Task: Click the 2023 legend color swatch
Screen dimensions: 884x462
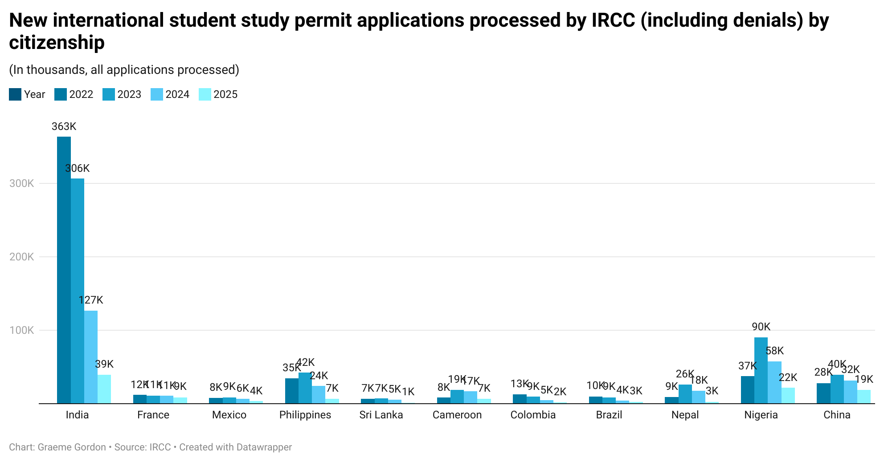Action: (109, 94)
